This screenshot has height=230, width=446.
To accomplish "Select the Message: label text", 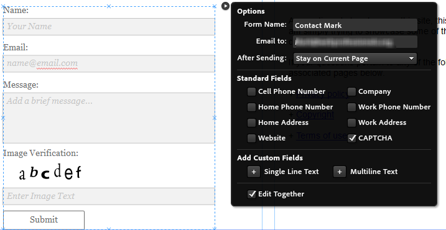I will click(x=21, y=85).
